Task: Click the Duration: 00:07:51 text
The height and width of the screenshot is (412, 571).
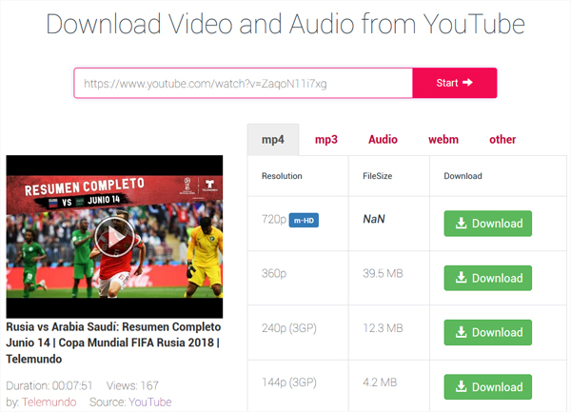Action: [49, 385]
